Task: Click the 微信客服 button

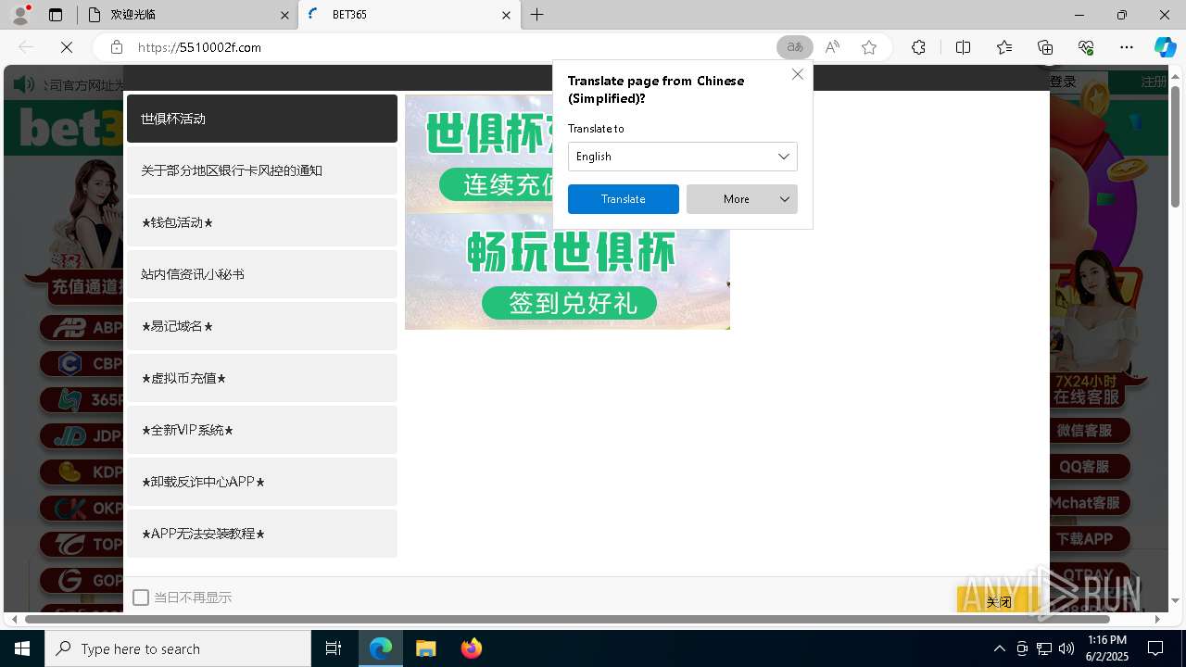Action: tap(1088, 431)
